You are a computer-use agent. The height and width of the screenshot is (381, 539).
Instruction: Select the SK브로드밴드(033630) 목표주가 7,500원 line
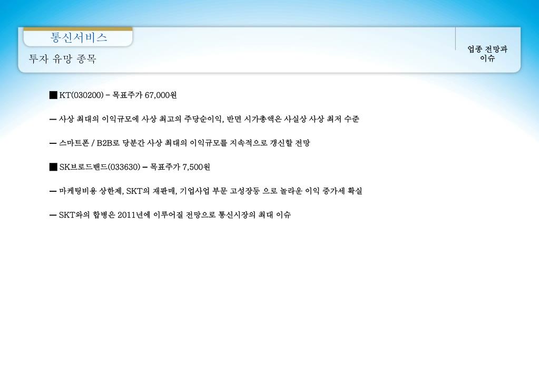130,167
